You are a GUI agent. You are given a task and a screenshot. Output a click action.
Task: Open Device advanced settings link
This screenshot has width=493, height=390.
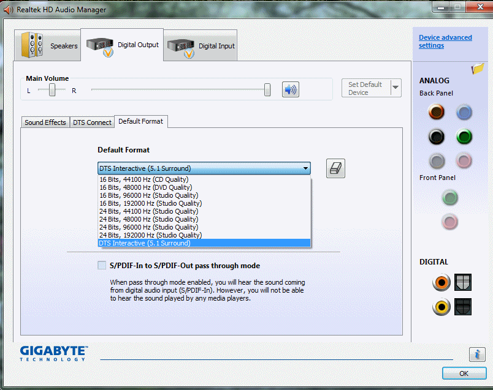(x=445, y=42)
